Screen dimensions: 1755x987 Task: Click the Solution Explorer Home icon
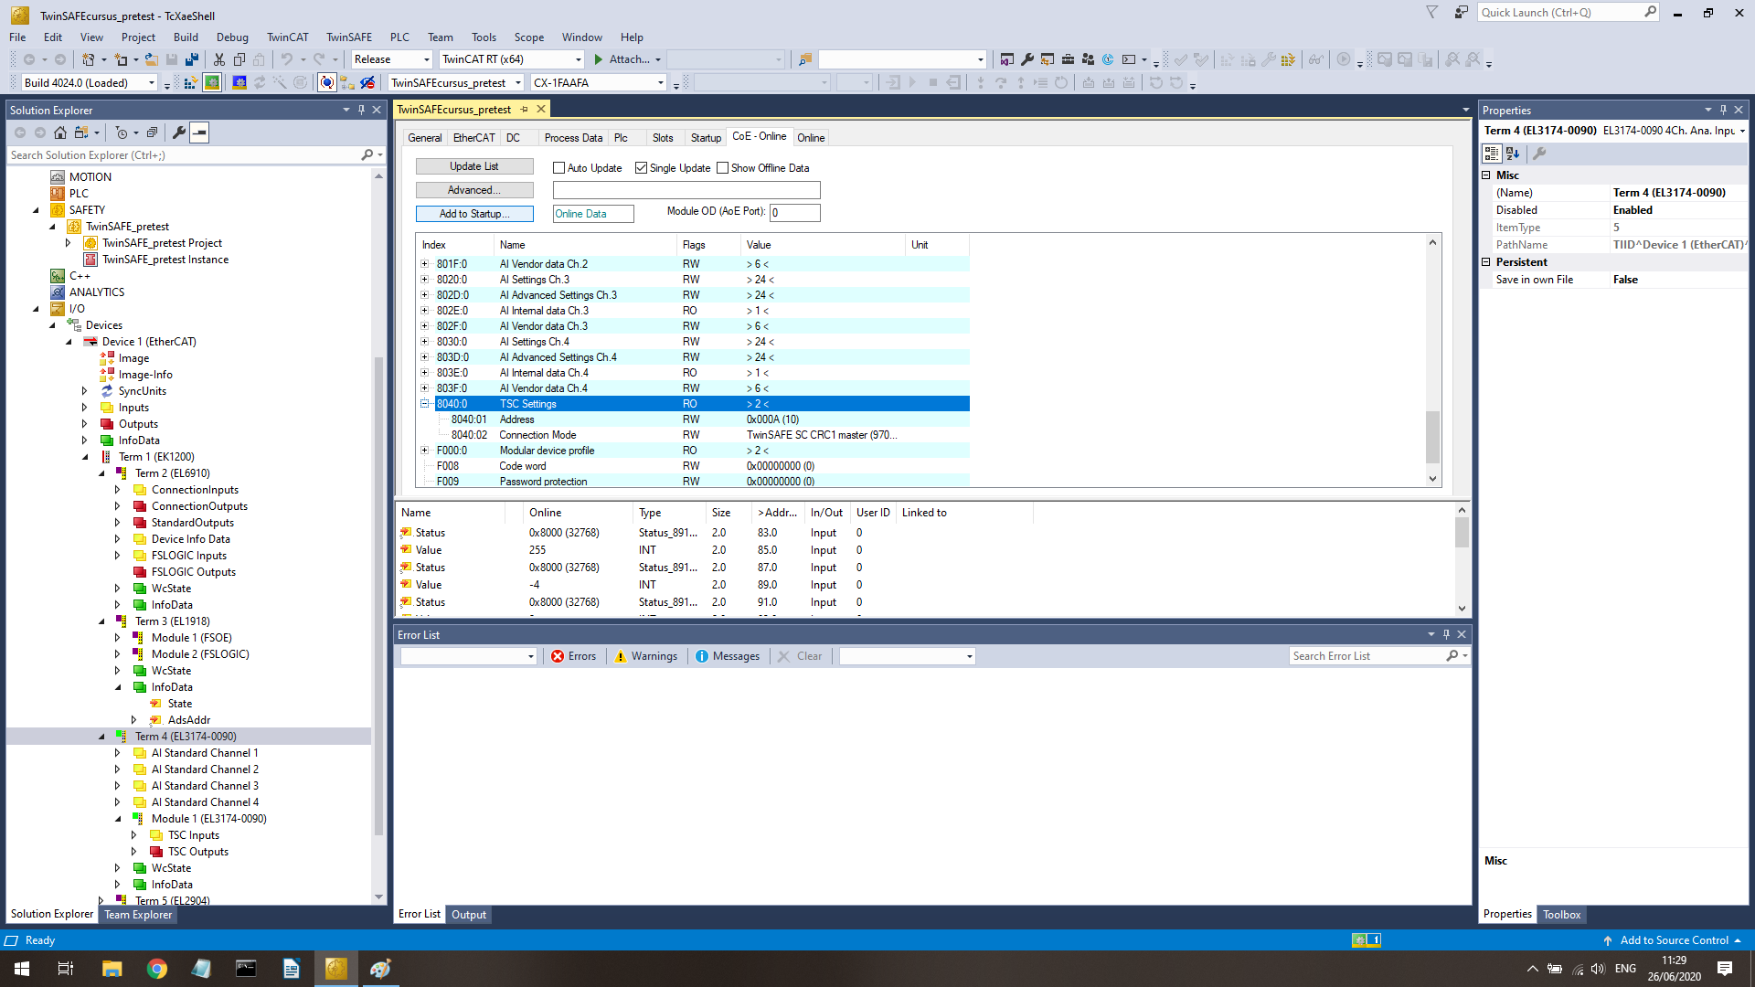(60, 133)
